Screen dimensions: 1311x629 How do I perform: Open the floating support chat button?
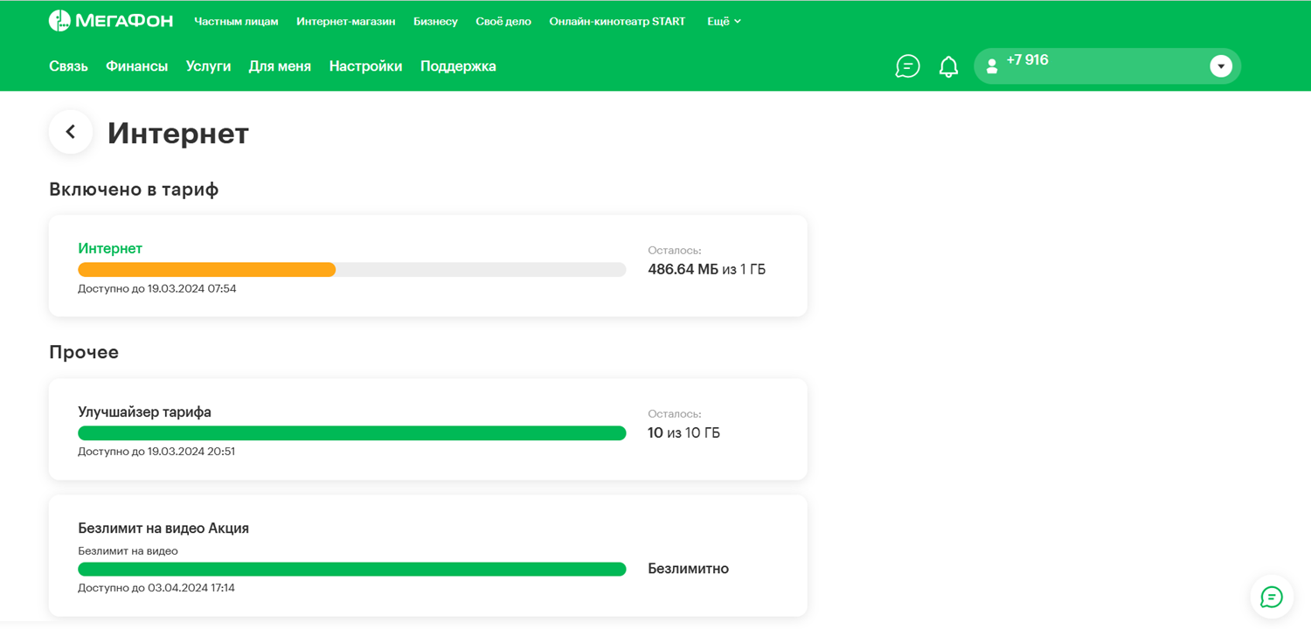point(1272,597)
